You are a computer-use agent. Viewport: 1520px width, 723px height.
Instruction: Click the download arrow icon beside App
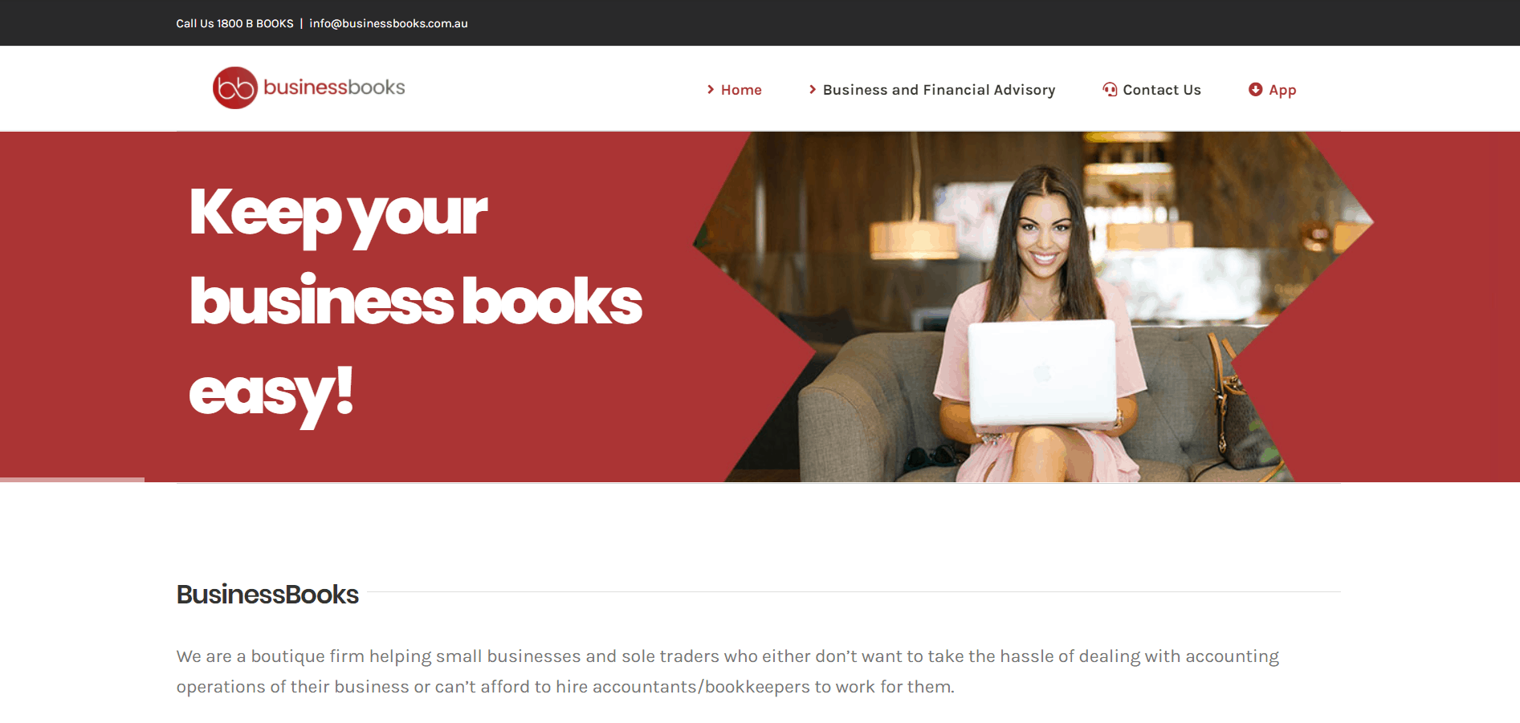click(x=1255, y=89)
